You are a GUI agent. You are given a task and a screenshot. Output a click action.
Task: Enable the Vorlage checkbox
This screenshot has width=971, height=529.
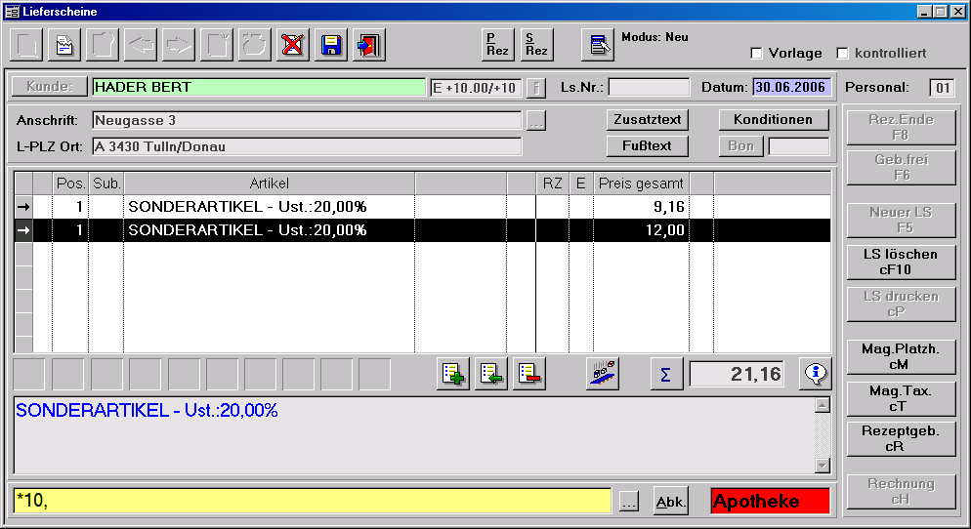coord(756,53)
